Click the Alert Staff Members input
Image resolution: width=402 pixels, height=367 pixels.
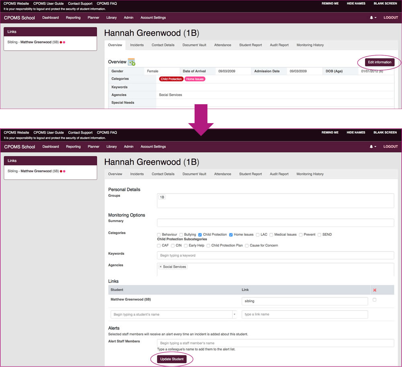click(275, 343)
